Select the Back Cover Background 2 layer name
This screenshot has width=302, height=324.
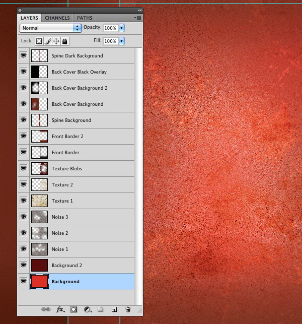[x=80, y=88]
